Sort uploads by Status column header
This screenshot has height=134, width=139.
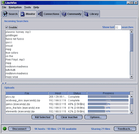(77, 93)
